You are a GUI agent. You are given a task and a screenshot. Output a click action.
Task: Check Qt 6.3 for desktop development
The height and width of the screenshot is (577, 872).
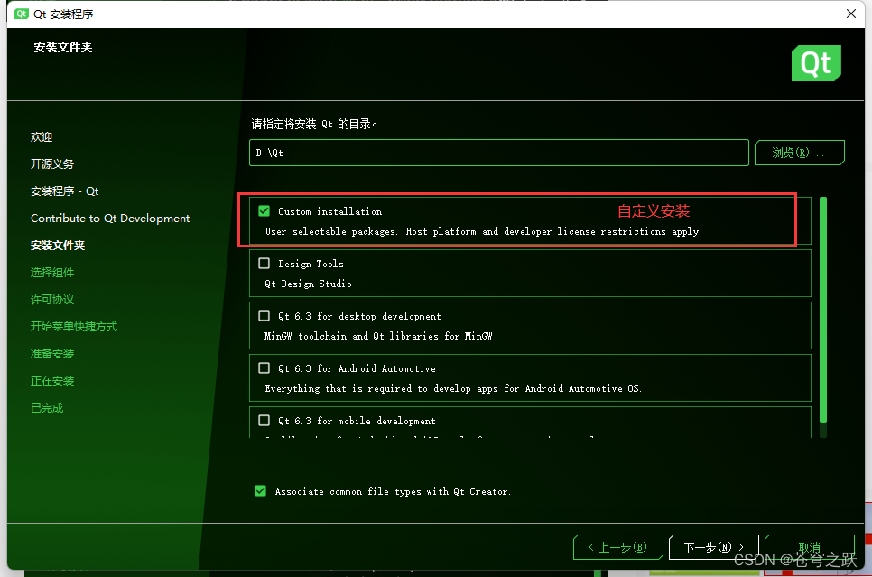[264, 315]
